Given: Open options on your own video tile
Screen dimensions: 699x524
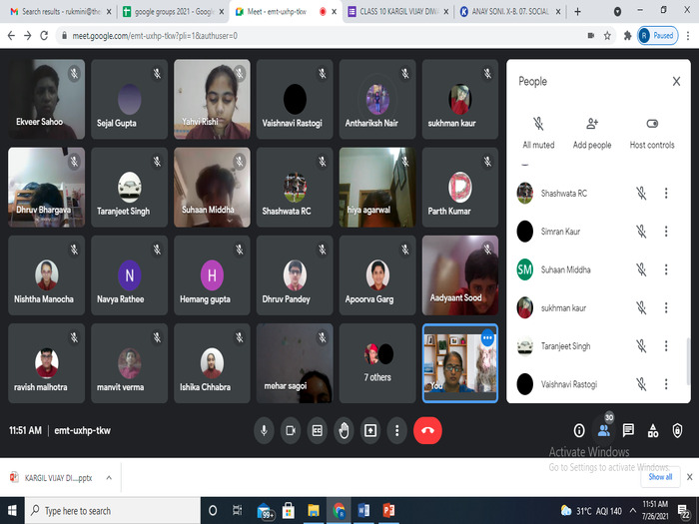Looking at the screenshot, I should point(487,337).
